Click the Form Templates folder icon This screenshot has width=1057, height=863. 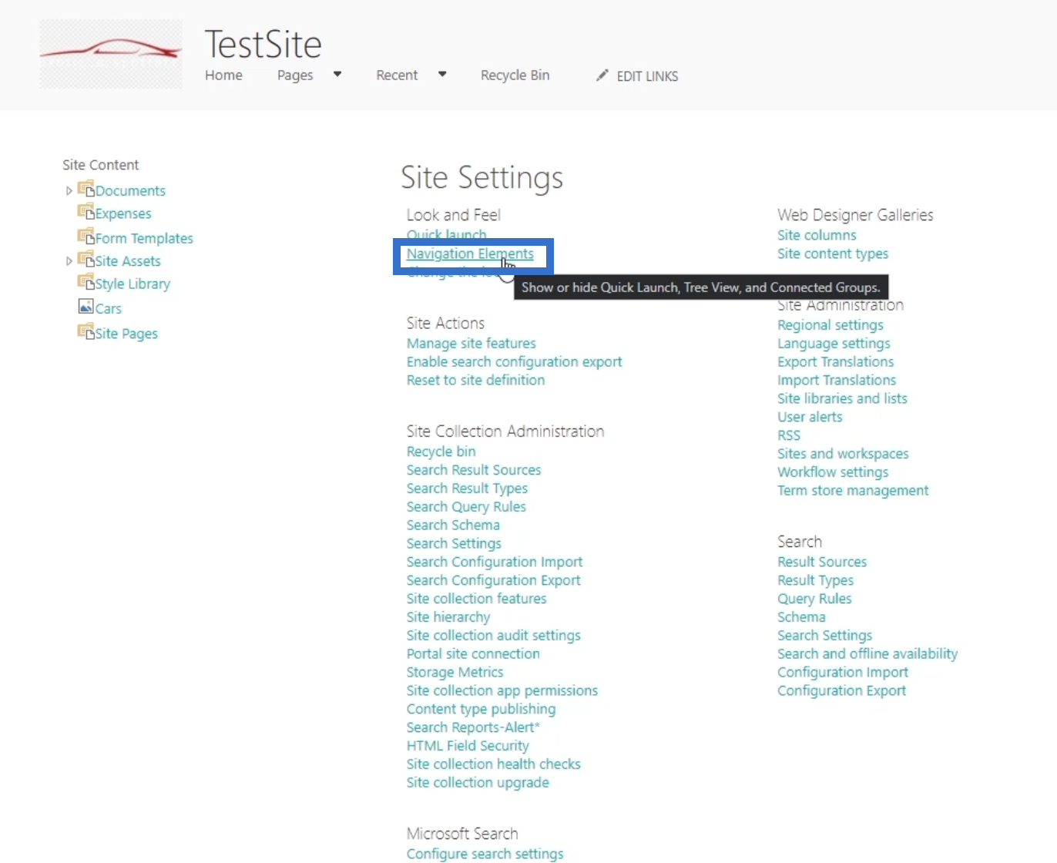pyautogui.click(x=86, y=237)
